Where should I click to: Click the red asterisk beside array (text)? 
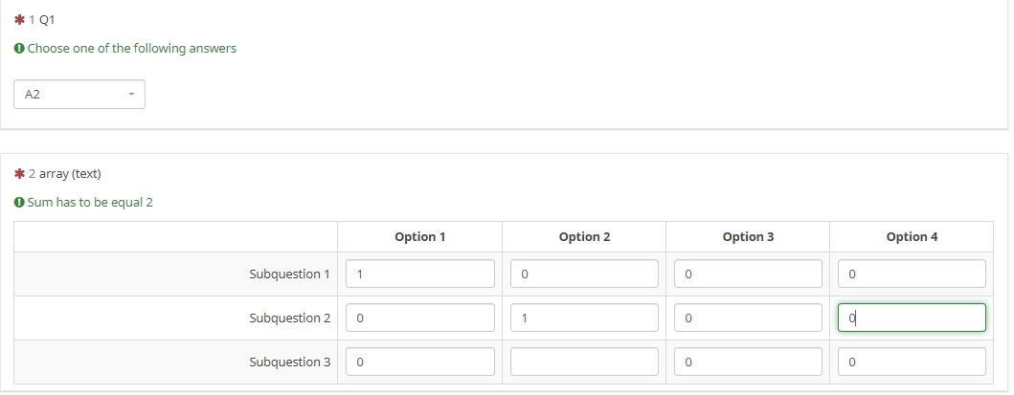click(19, 174)
